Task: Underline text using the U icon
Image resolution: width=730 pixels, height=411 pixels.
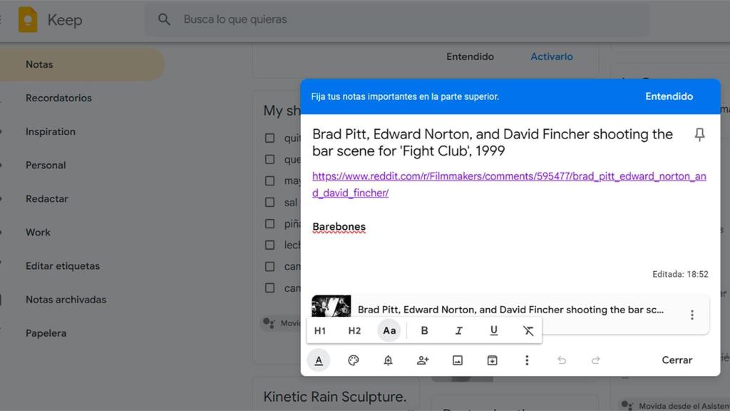Action: pos(493,330)
